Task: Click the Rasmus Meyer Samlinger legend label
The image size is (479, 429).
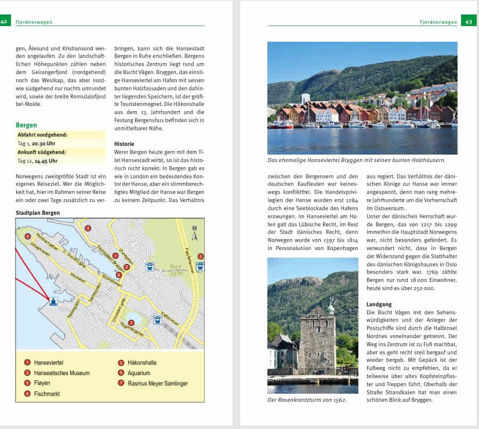Action: [x=158, y=383]
